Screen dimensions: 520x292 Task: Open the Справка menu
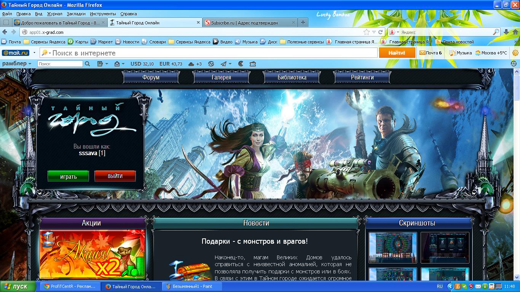tap(128, 14)
